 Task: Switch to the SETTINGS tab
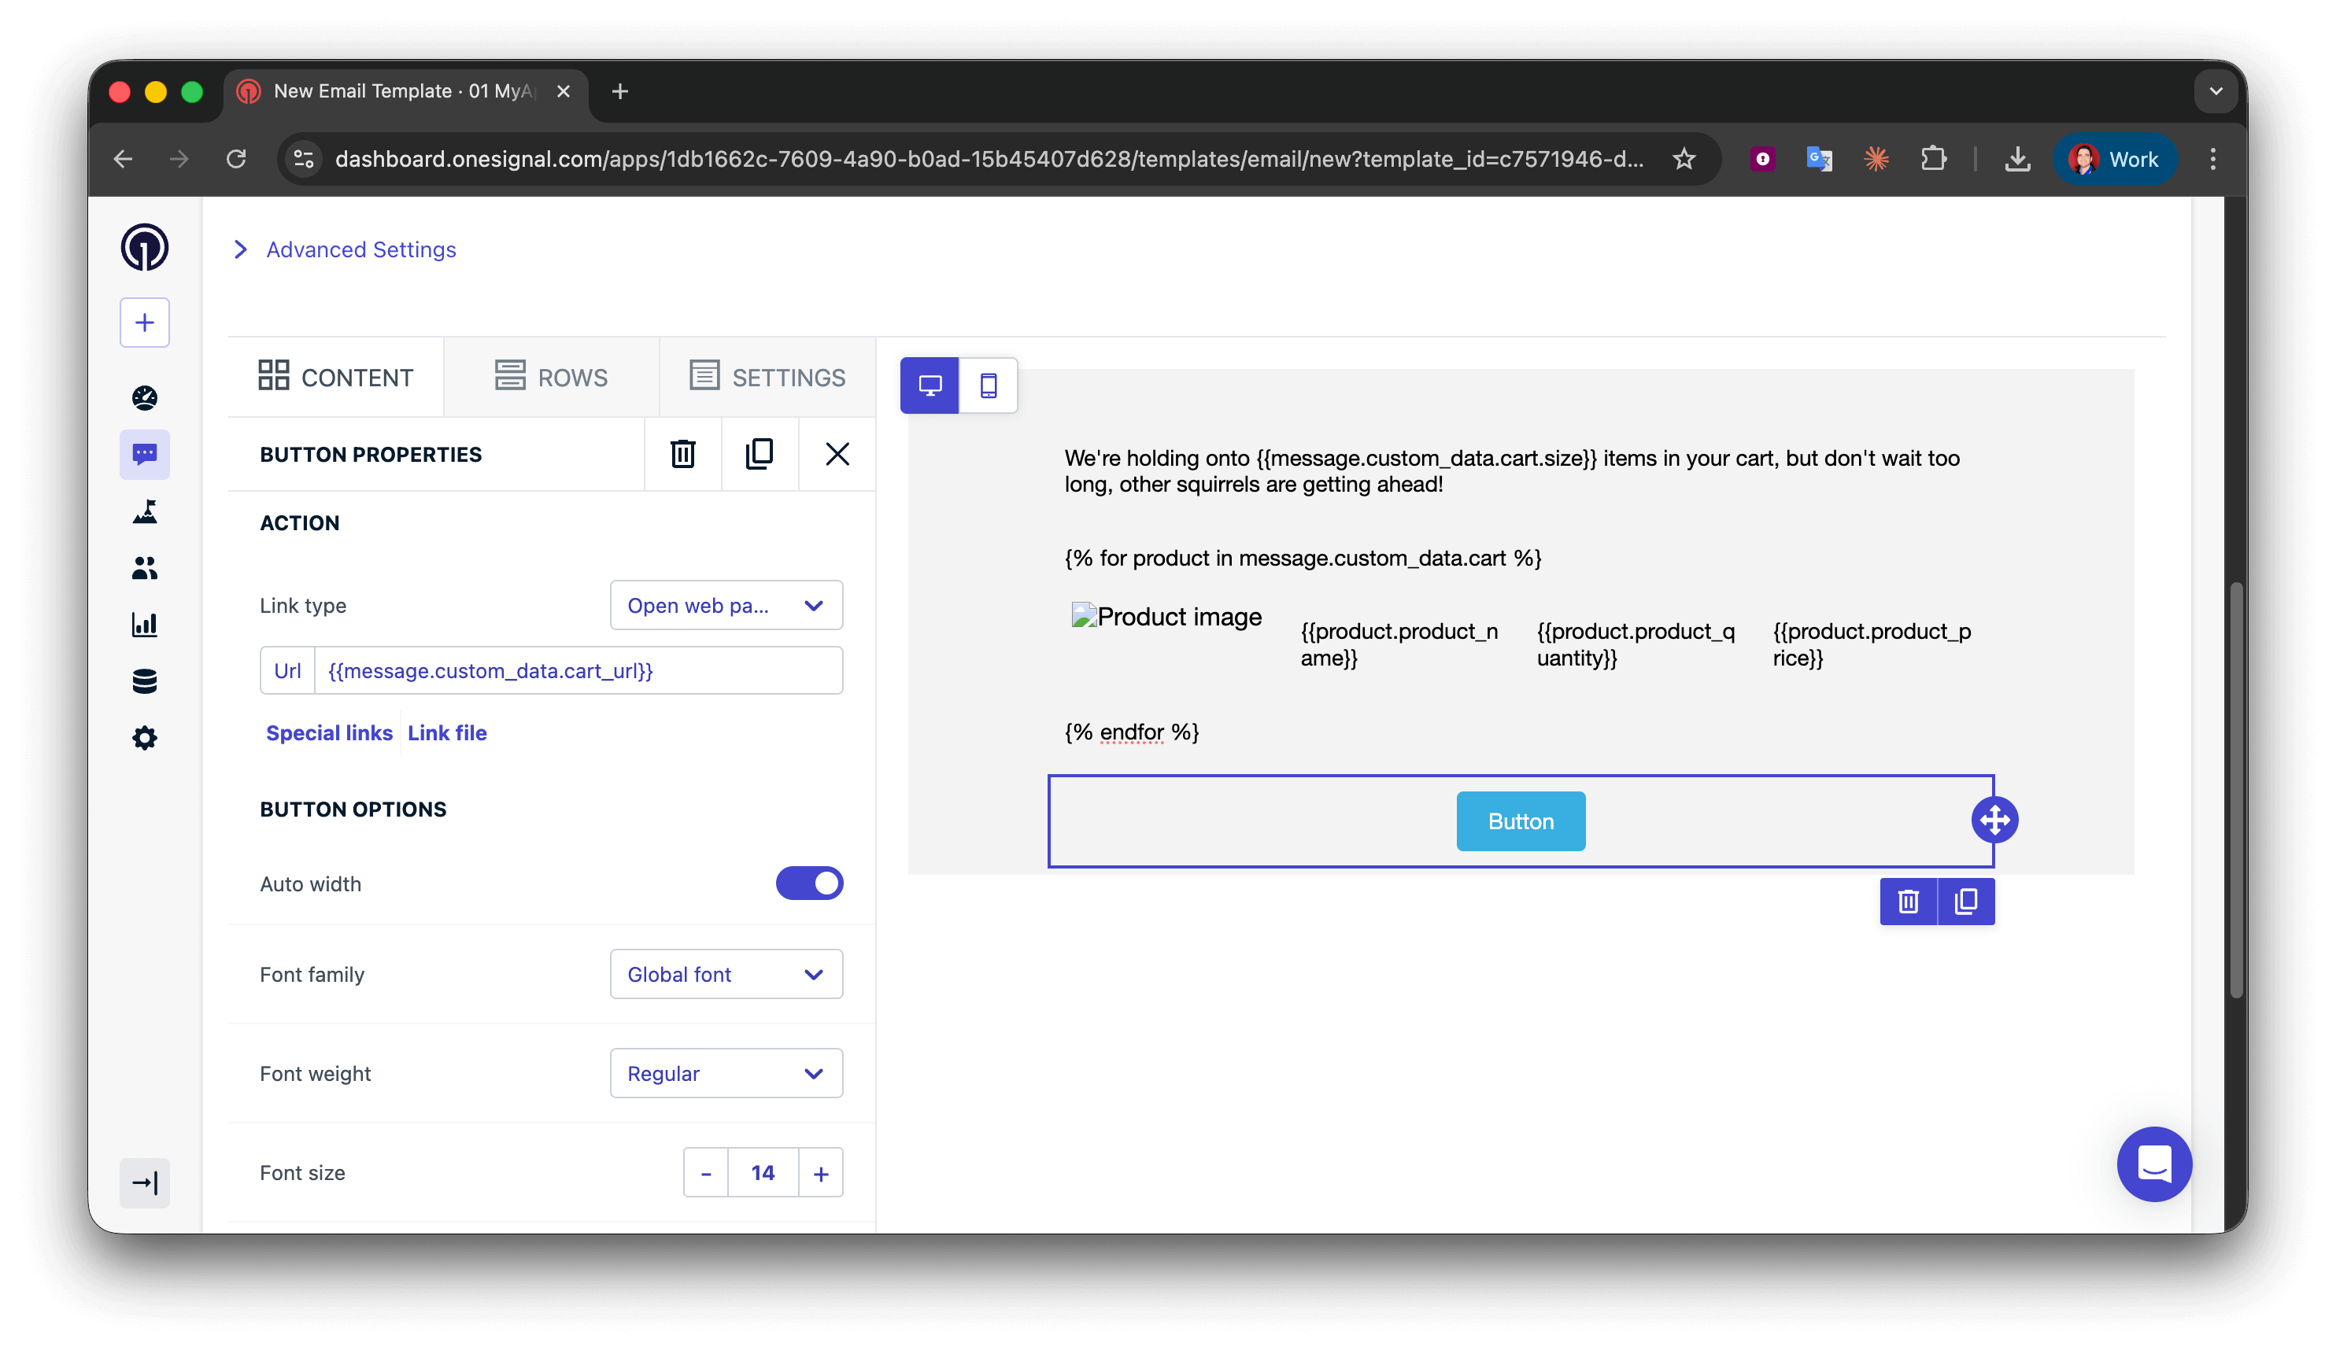pos(767,377)
